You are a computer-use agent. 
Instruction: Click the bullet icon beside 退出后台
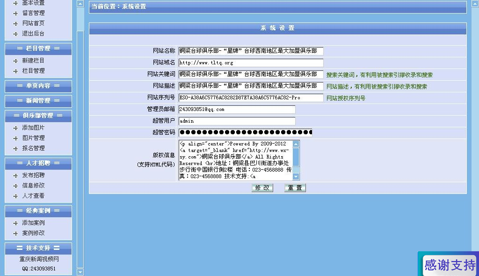pos(15,34)
